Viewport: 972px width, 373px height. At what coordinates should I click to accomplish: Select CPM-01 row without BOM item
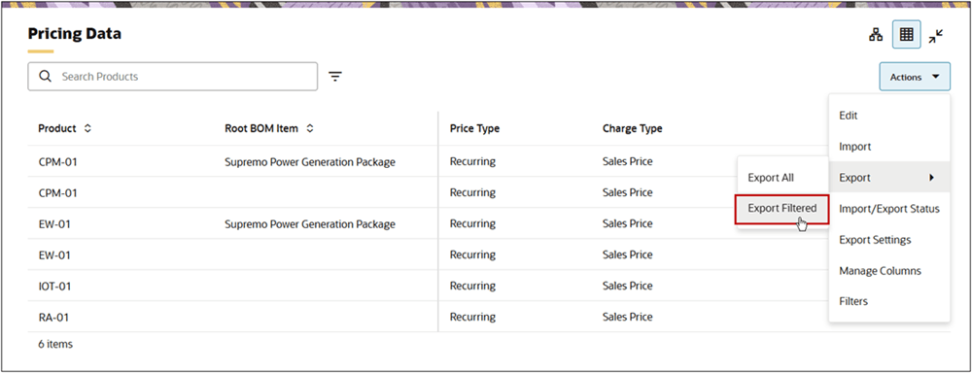click(57, 193)
